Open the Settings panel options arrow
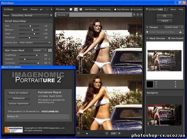This screenshot has width=187, height=139. (x=52, y=9)
